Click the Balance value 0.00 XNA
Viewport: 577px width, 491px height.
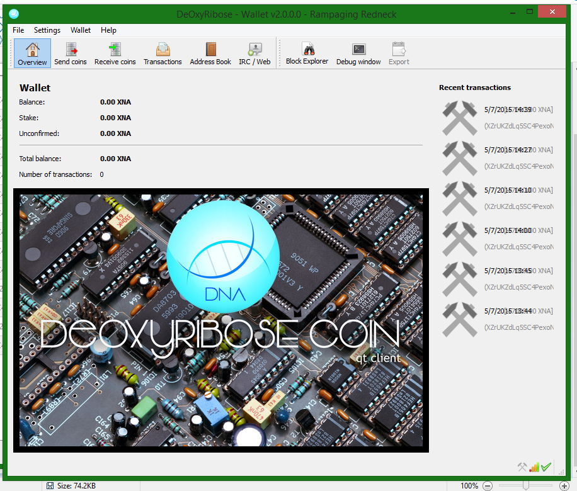(x=115, y=102)
